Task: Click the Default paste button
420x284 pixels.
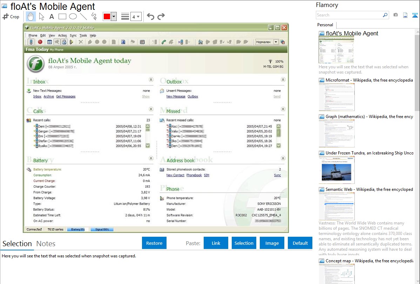Action: (300, 243)
